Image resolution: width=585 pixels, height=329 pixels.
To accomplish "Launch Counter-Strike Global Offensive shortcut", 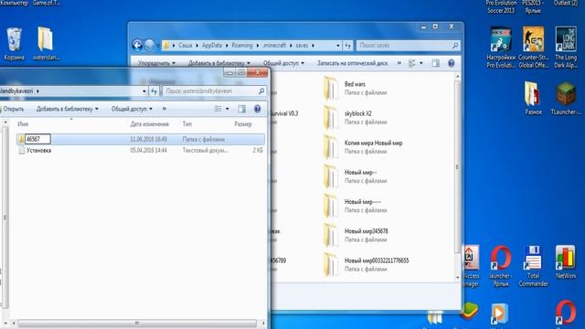I will [533, 48].
